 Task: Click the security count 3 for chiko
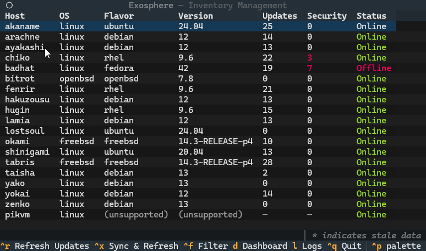click(309, 58)
